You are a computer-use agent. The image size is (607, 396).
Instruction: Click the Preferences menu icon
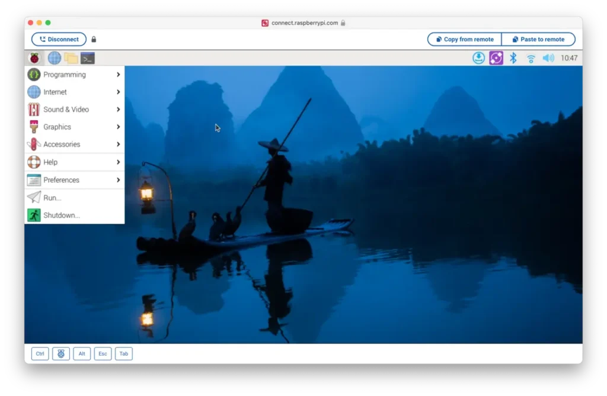click(34, 180)
